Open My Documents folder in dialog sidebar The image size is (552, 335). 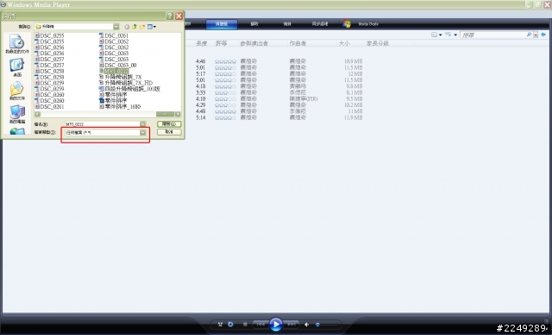(16, 91)
